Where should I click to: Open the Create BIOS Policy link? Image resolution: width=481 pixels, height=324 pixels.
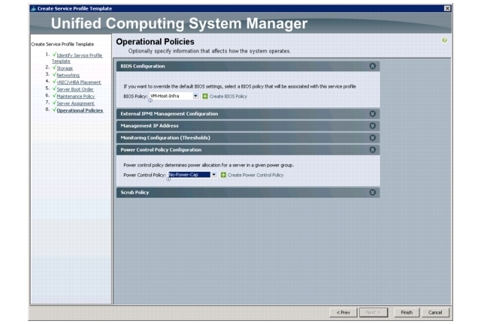tap(228, 96)
